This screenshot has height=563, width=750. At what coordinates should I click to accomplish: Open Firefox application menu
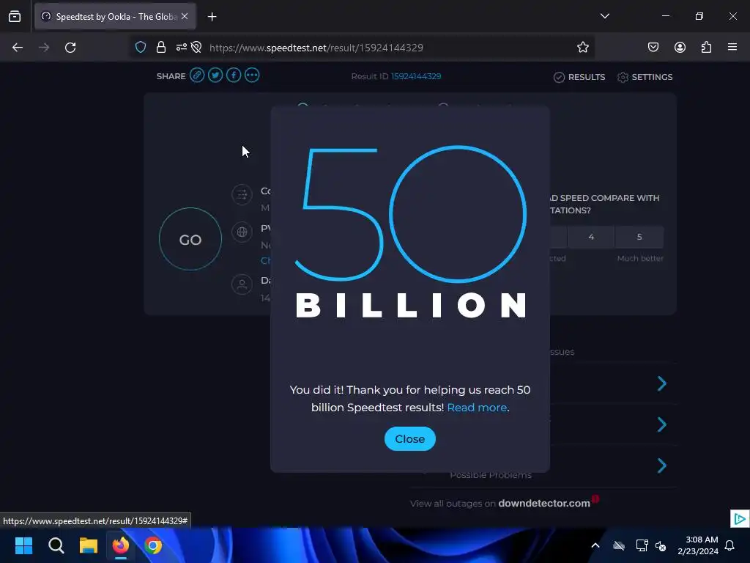coord(732,48)
